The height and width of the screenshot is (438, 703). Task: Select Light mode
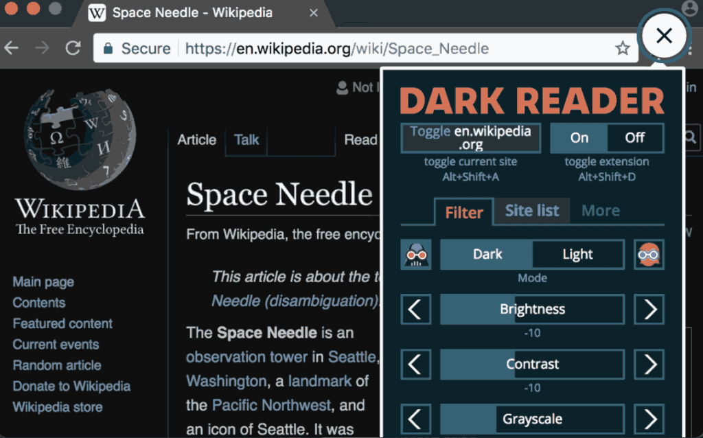(578, 255)
